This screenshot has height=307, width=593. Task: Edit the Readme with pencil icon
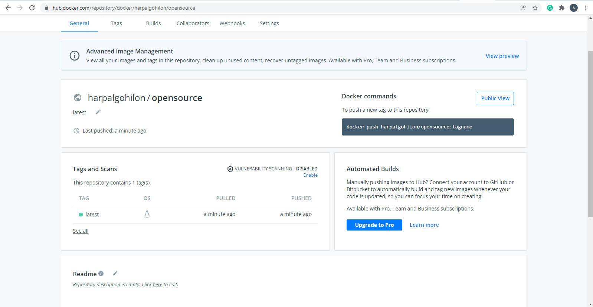coord(115,273)
